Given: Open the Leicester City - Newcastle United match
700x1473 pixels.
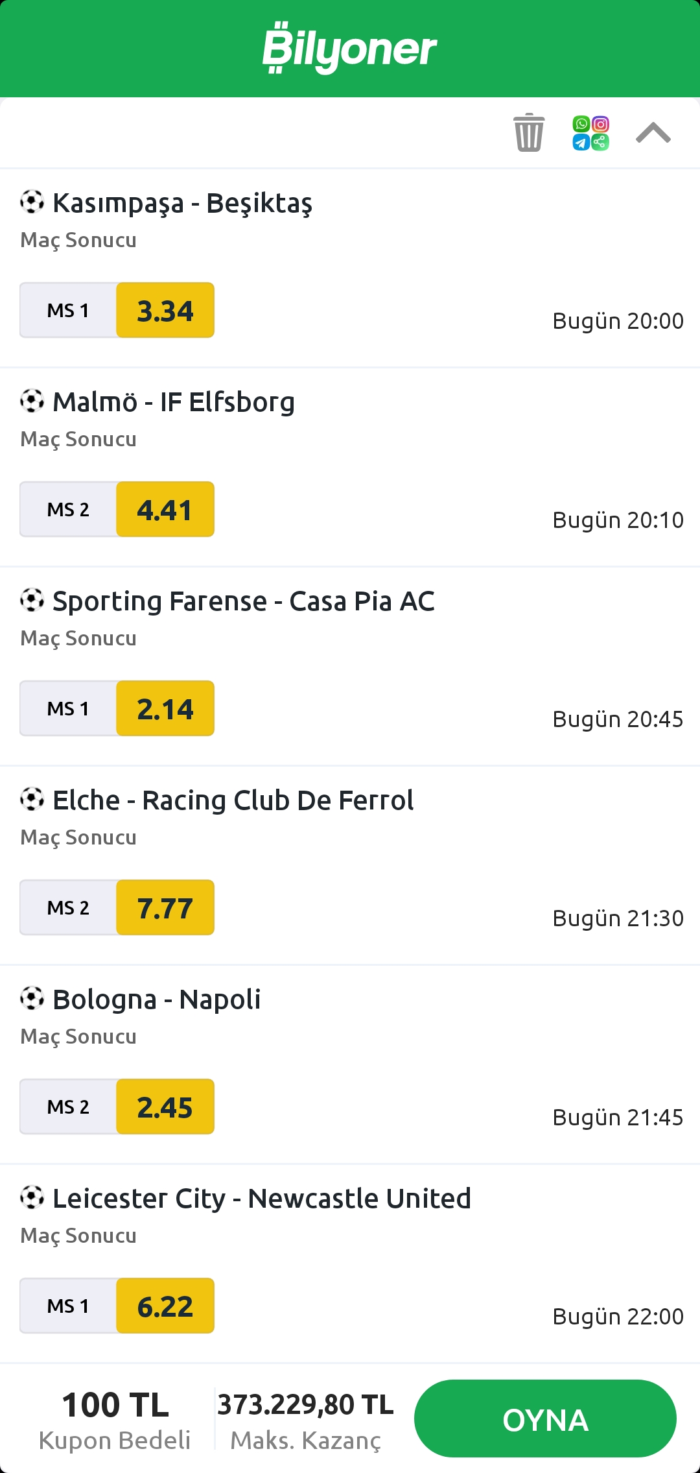Looking at the screenshot, I should pos(262,1199).
